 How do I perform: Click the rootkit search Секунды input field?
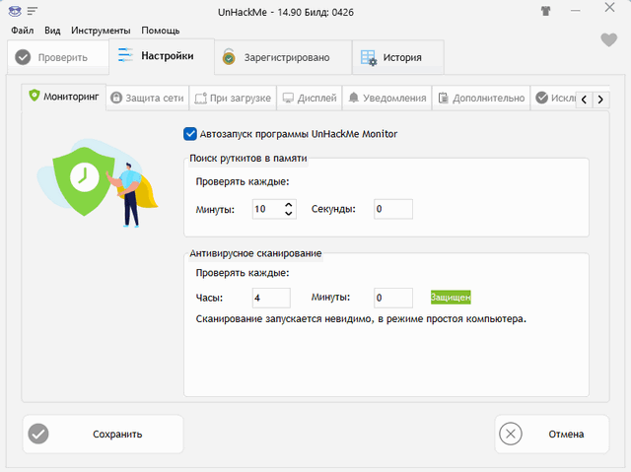(x=392, y=209)
